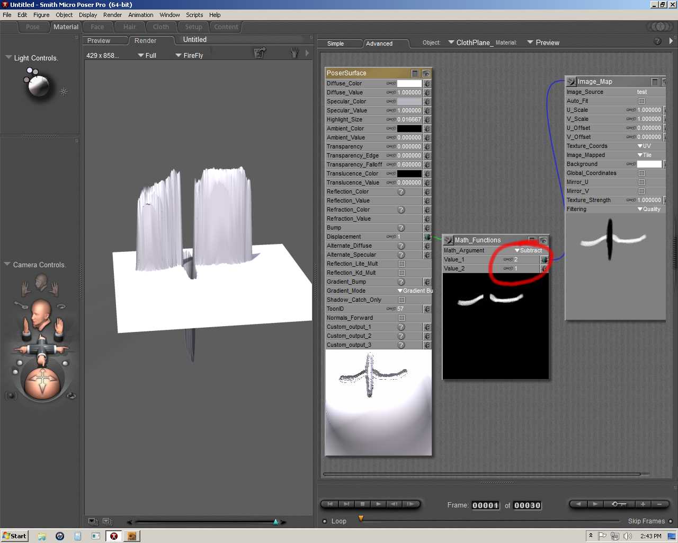Toggle the Mirror_U checkbox
This screenshot has width=678, height=543.
pos(641,182)
